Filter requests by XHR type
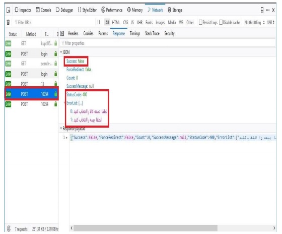282x234 pixels. click(139, 23)
